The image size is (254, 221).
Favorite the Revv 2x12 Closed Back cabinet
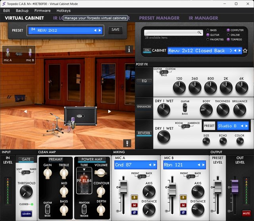245,51
